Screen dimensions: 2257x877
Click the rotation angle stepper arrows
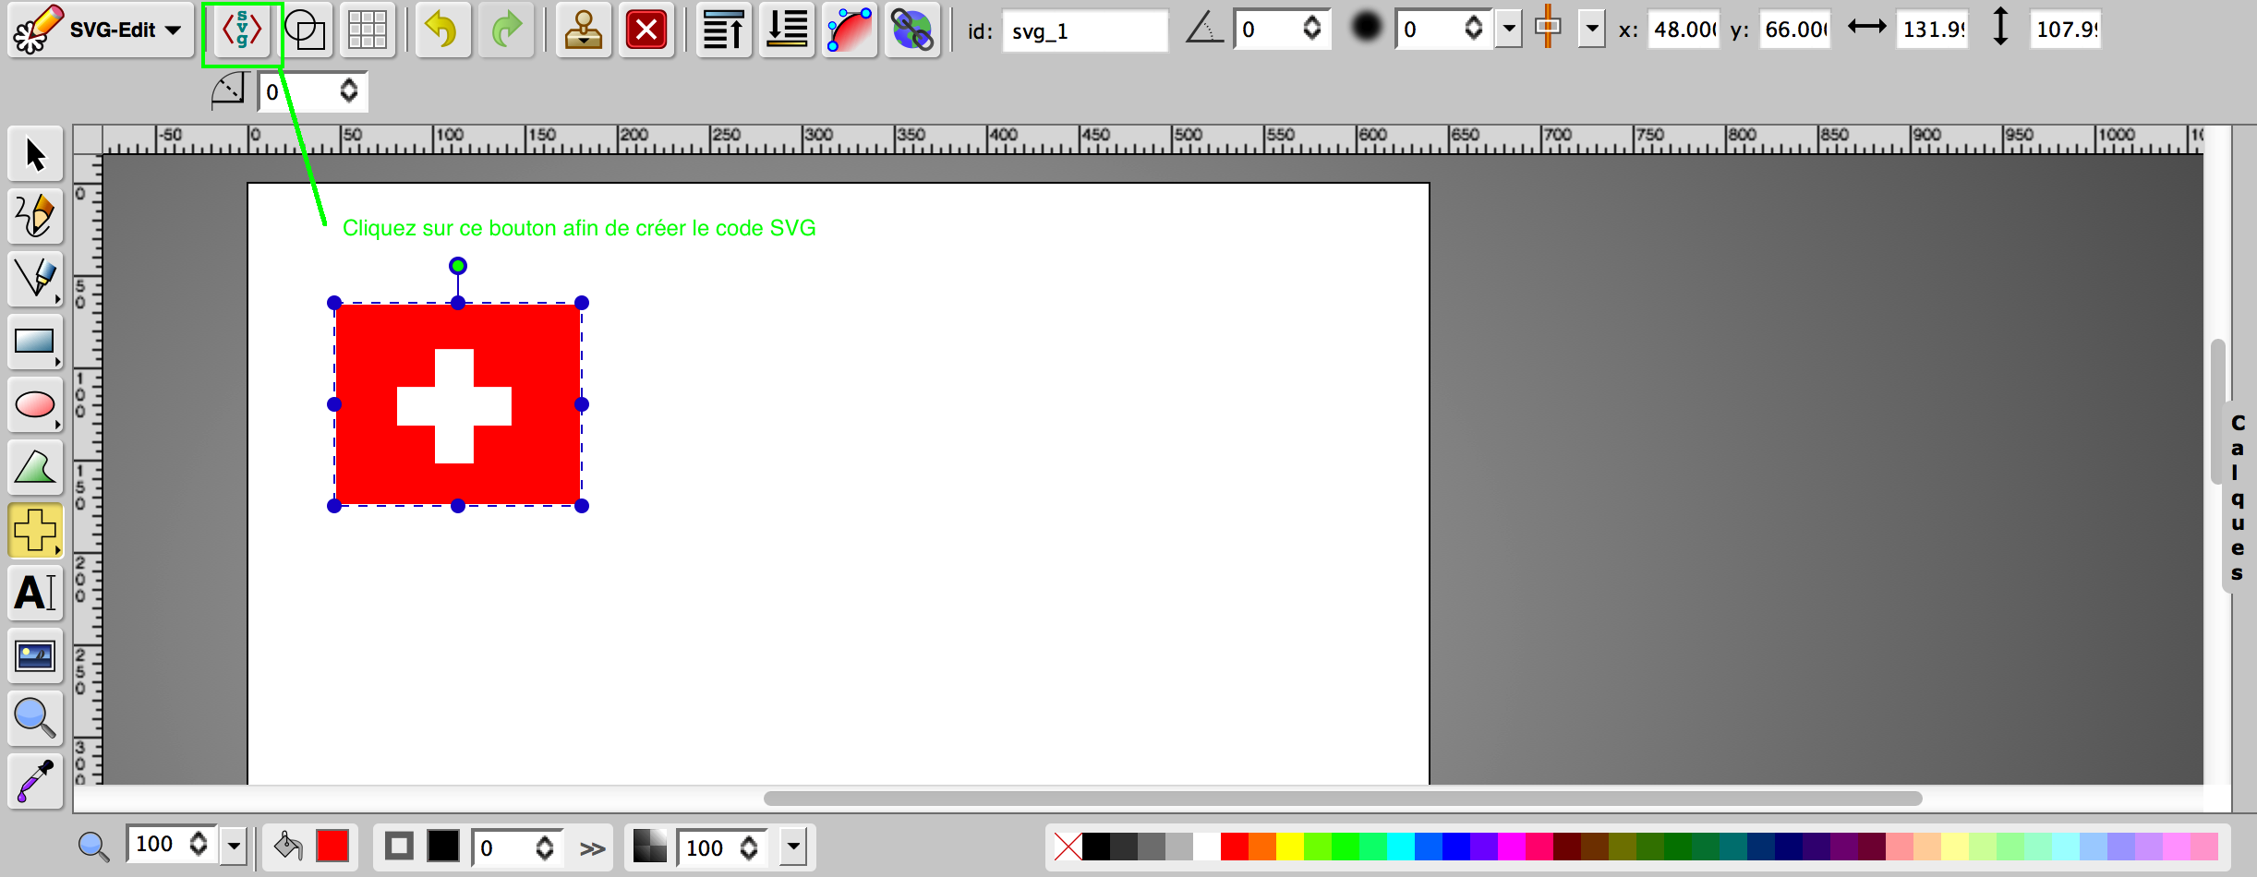[1311, 29]
